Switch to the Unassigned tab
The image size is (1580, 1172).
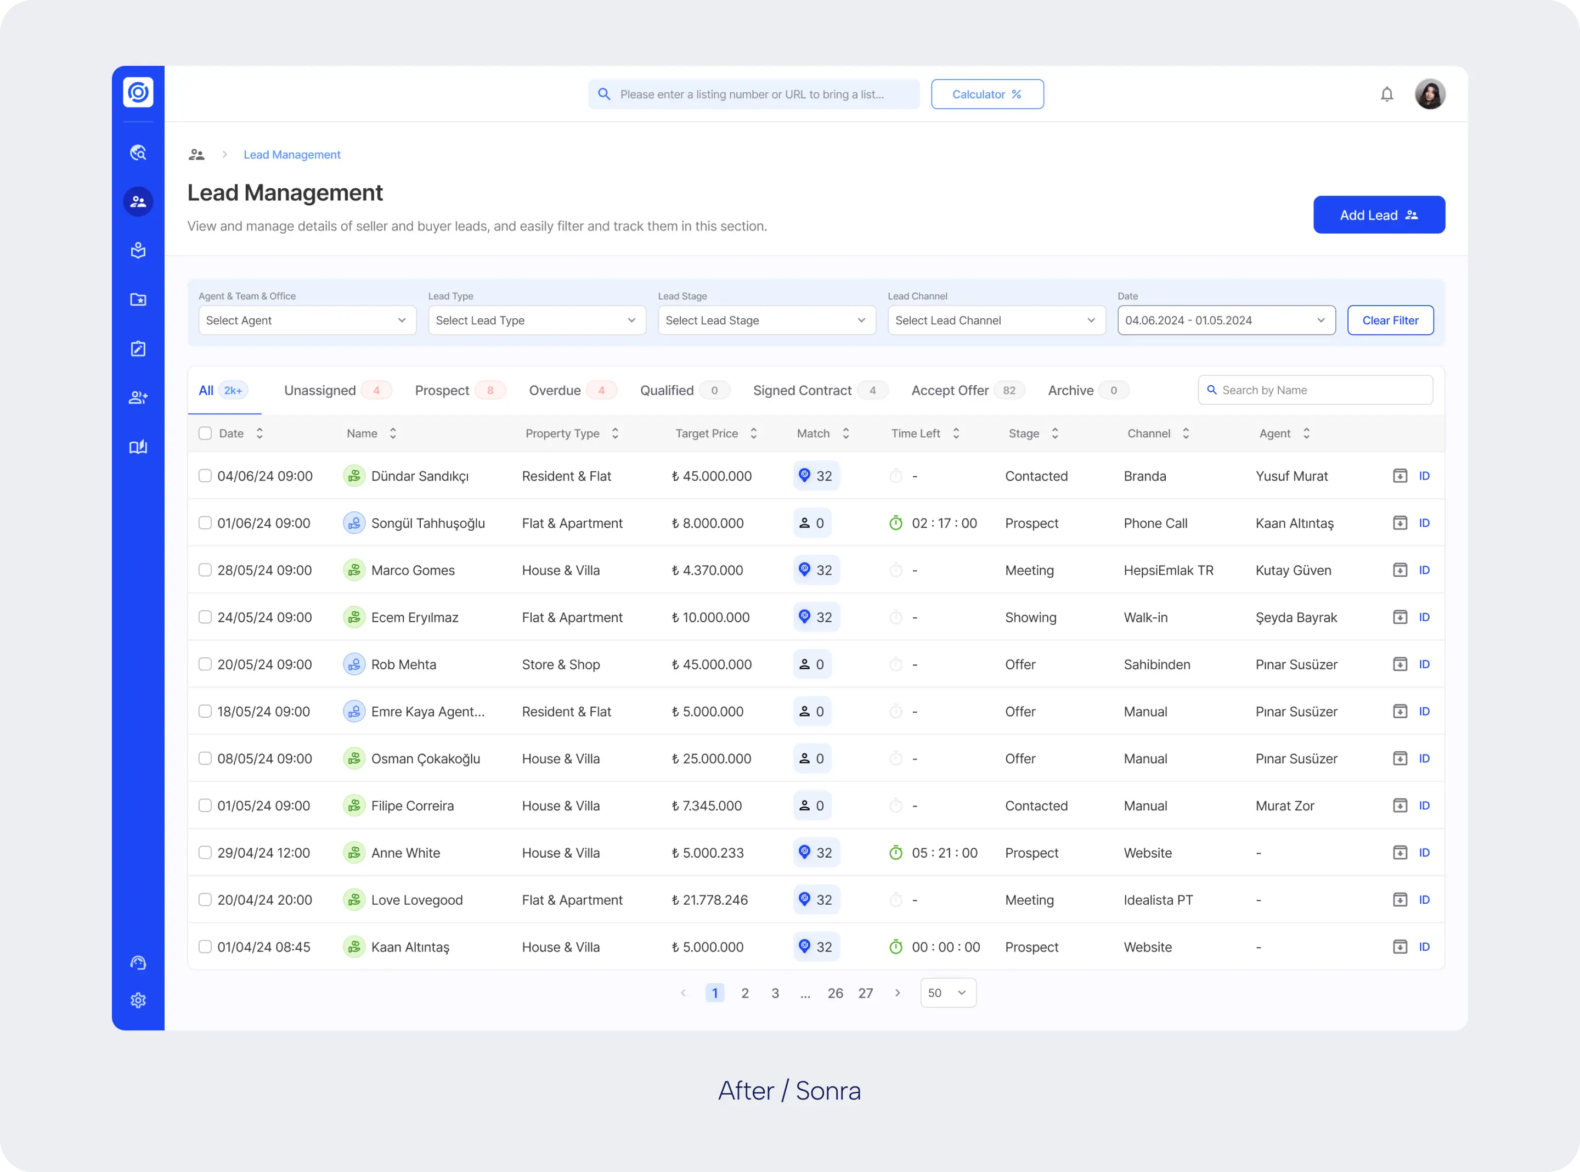click(320, 390)
